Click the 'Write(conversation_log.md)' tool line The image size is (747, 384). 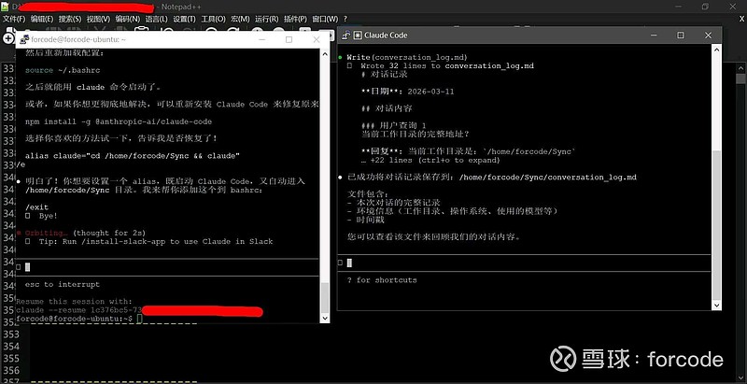pyautogui.click(x=407, y=57)
